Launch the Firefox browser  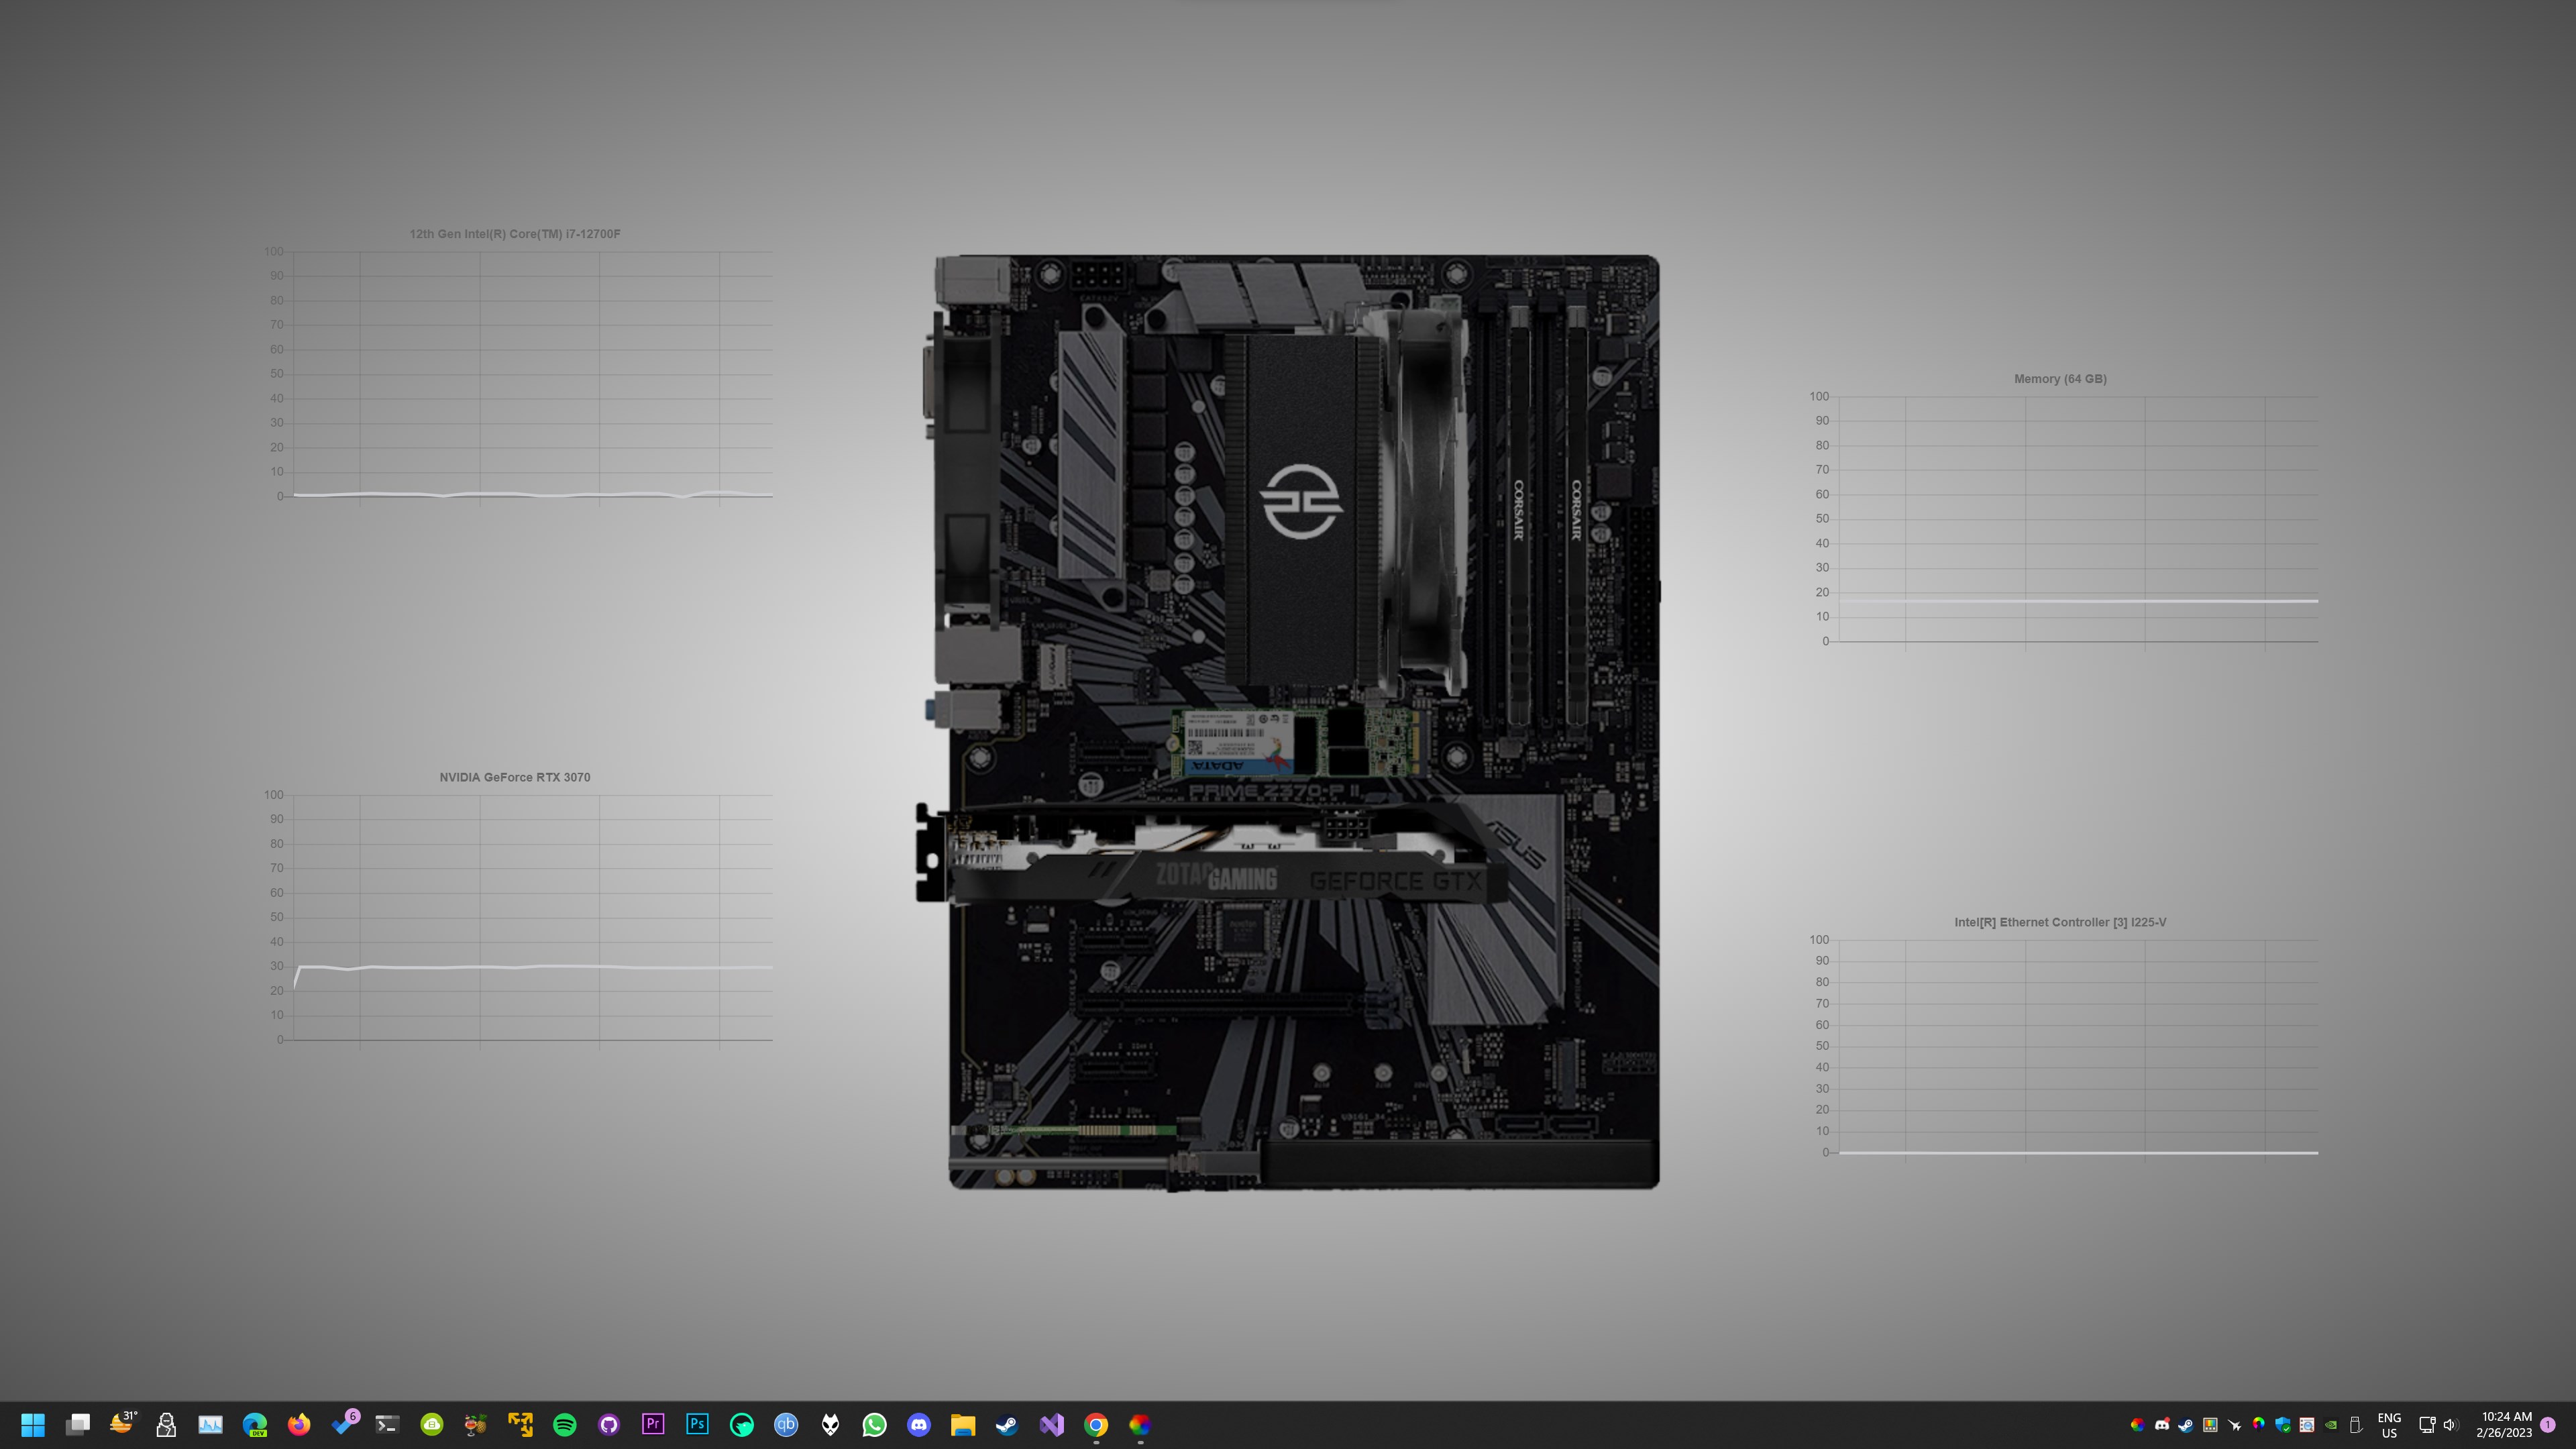coord(298,1424)
